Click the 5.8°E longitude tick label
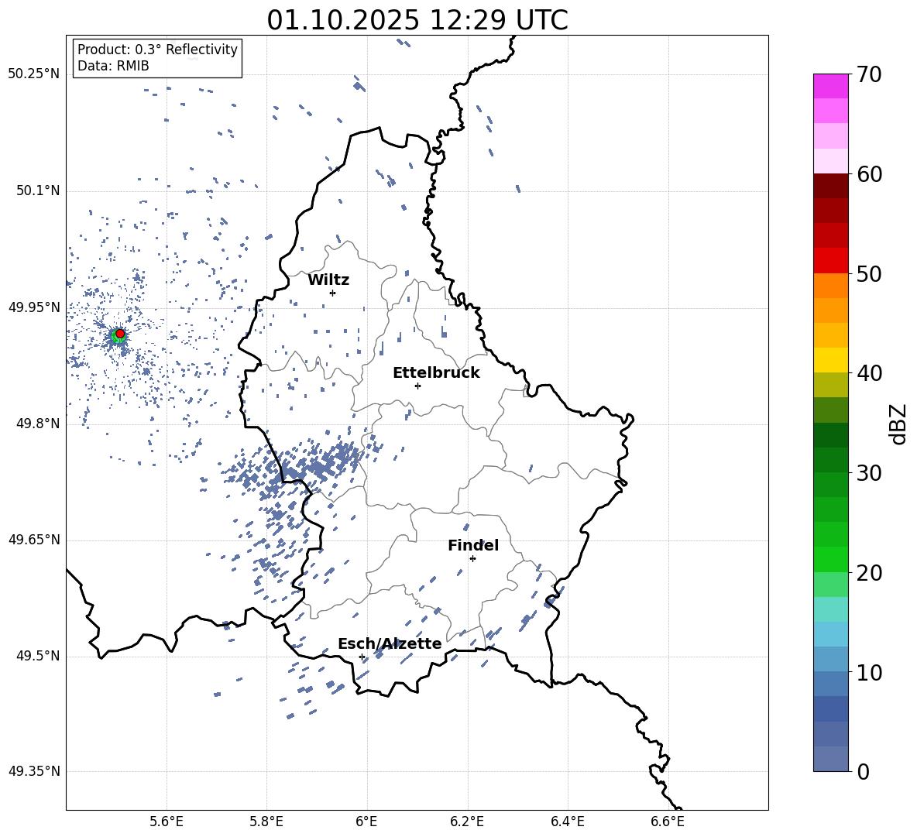Screen dimensions: 917x837 tap(266, 822)
